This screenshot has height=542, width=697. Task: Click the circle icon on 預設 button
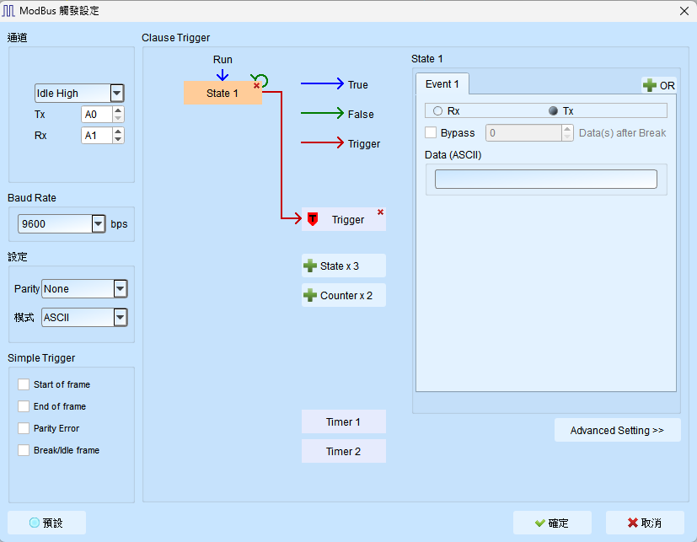35,523
